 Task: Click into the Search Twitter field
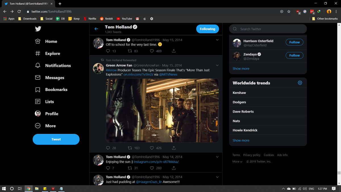coord(268,29)
